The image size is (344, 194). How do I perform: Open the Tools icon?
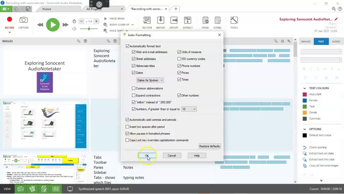[x=234, y=20]
